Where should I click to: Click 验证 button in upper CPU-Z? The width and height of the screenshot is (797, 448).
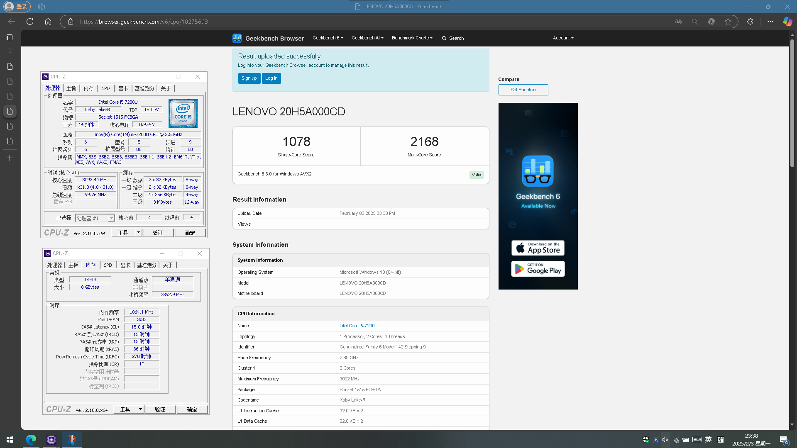point(158,233)
